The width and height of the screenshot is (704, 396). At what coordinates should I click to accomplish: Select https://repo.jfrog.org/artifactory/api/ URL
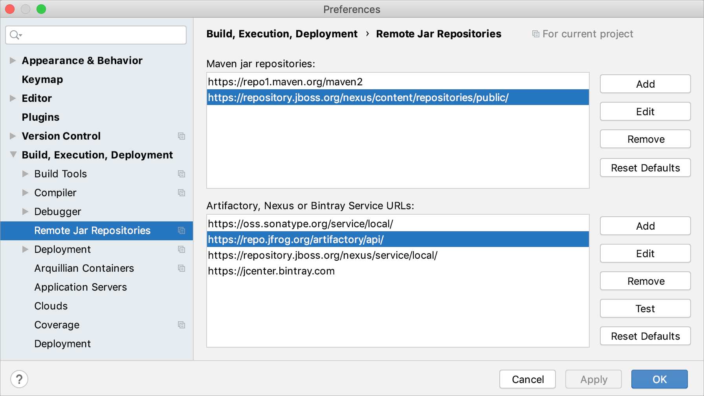(x=398, y=239)
